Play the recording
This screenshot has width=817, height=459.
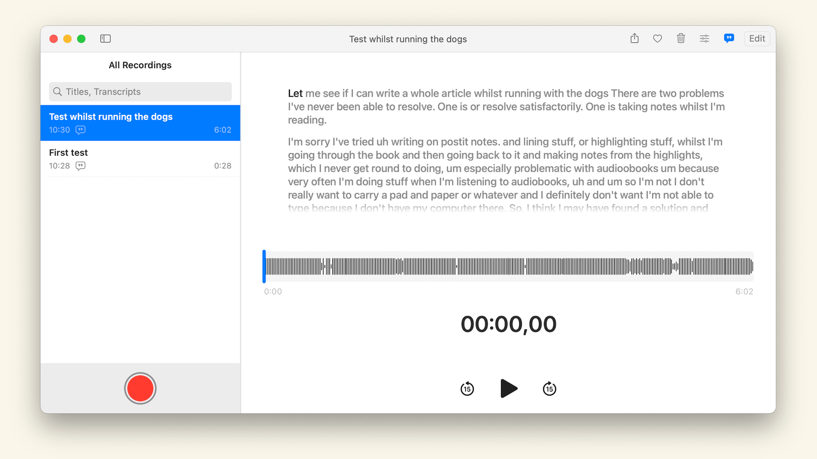(508, 388)
